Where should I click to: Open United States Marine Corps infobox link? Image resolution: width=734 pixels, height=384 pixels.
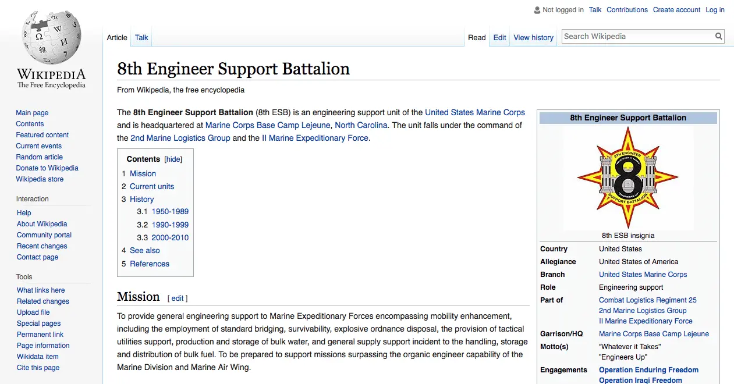coord(643,275)
